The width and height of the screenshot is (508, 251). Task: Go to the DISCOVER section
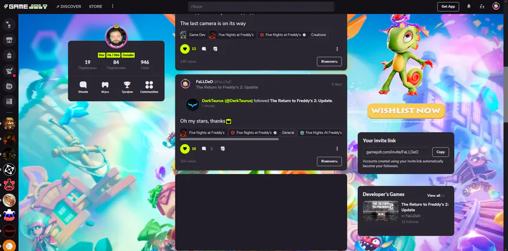click(69, 6)
